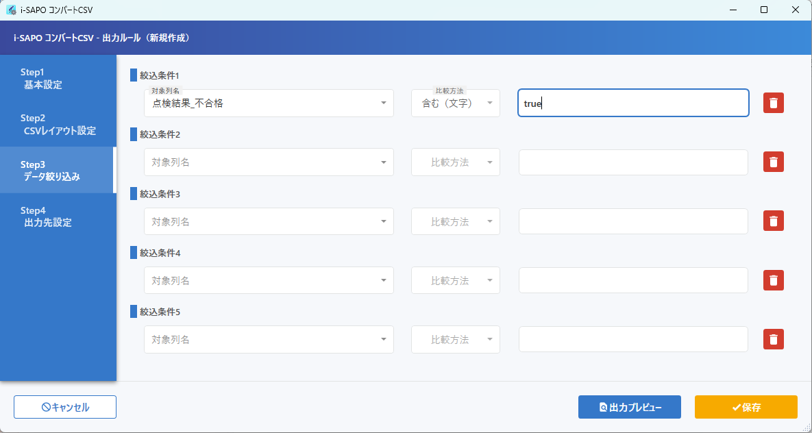Click the 絞込条件3 heading label
812x433 pixels.
[160, 194]
